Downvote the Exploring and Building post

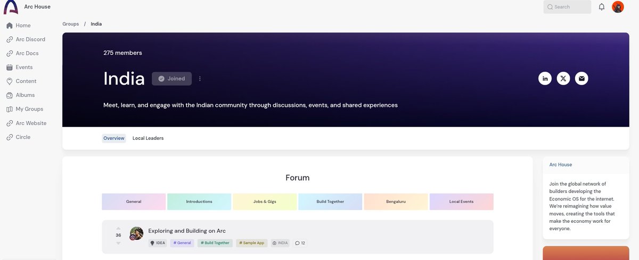pos(118,243)
